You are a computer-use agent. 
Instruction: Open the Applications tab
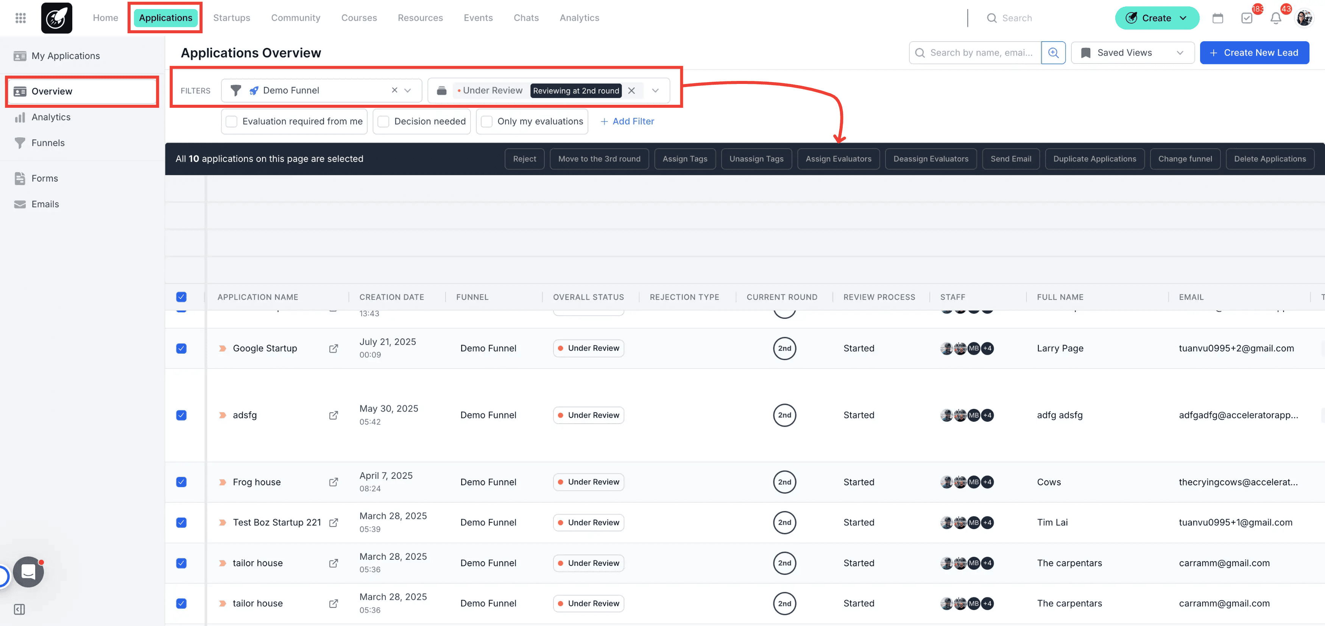[x=166, y=18]
